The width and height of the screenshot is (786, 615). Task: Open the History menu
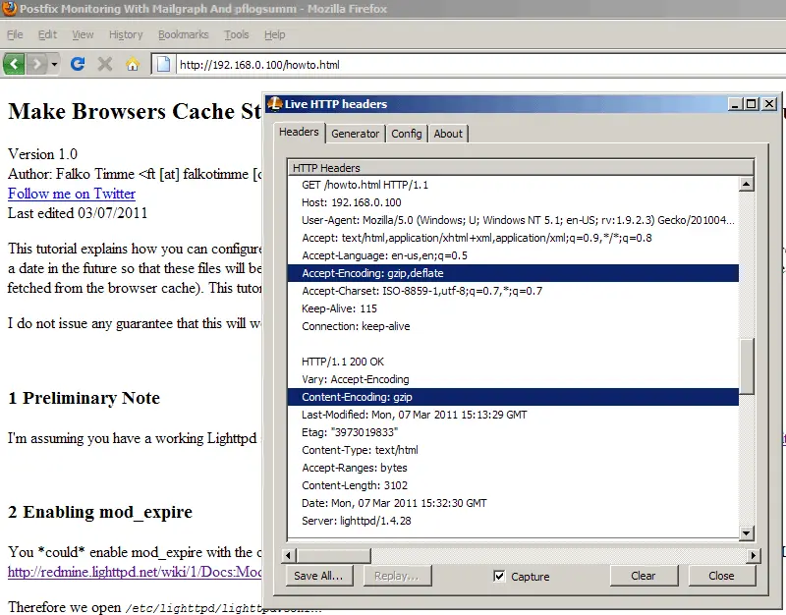[x=126, y=34]
